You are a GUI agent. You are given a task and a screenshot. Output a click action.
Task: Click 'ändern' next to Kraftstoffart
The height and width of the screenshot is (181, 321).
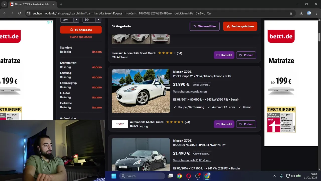97,67
